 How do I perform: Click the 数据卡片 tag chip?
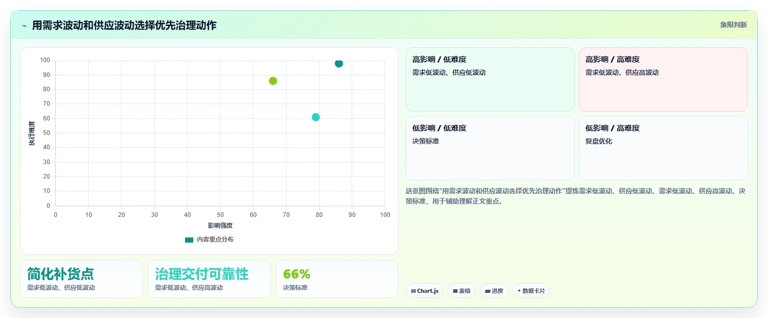[531, 291]
